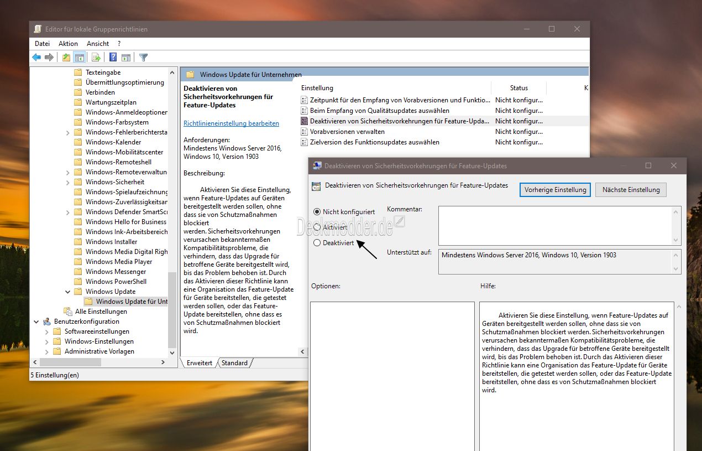Click the folder icon next to Windows PowerShell
Screen dimensions: 702x451
[78, 282]
